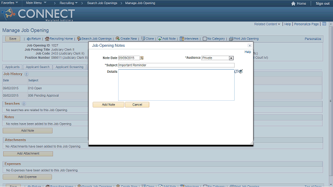The image size is (333, 187).
Task: Click Cancel in Job Opening Notes
Action: click(137, 104)
